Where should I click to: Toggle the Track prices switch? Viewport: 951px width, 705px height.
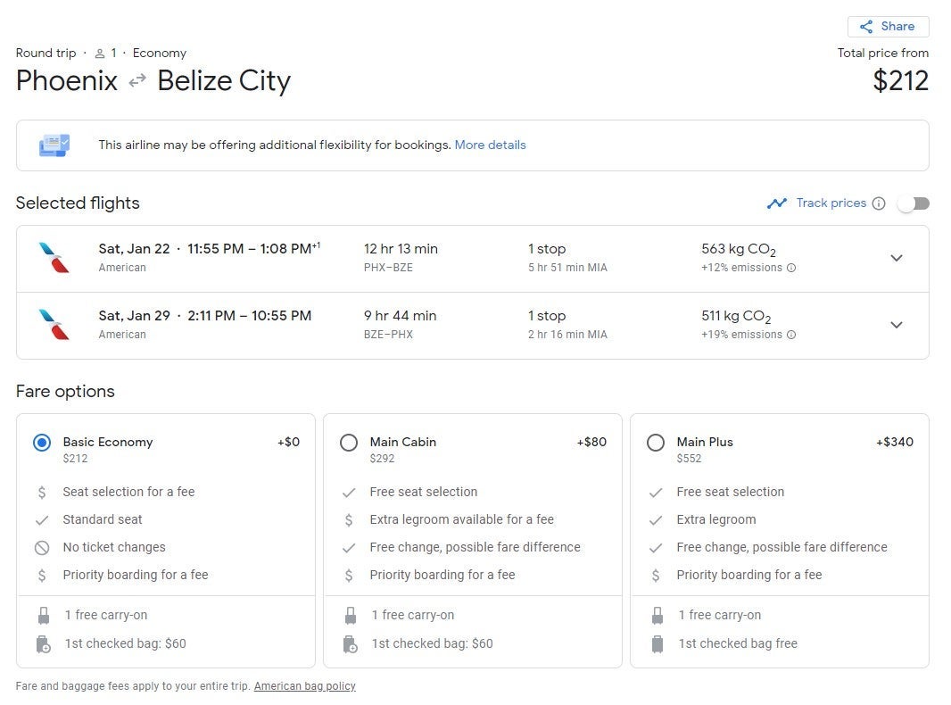[913, 203]
